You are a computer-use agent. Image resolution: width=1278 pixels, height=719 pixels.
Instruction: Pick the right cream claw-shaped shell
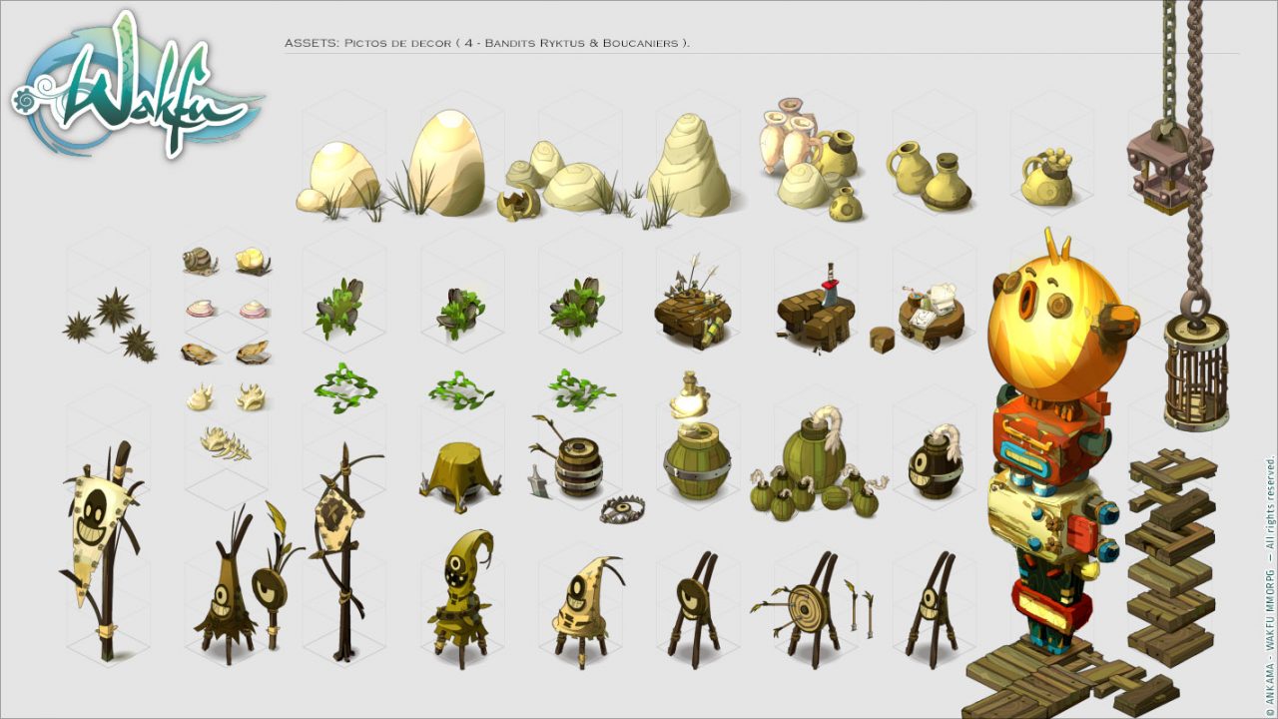tap(250, 397)
